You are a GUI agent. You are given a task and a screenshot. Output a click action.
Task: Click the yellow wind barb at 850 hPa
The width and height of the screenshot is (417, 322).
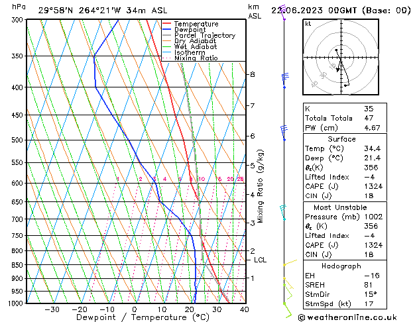point(290,263)
